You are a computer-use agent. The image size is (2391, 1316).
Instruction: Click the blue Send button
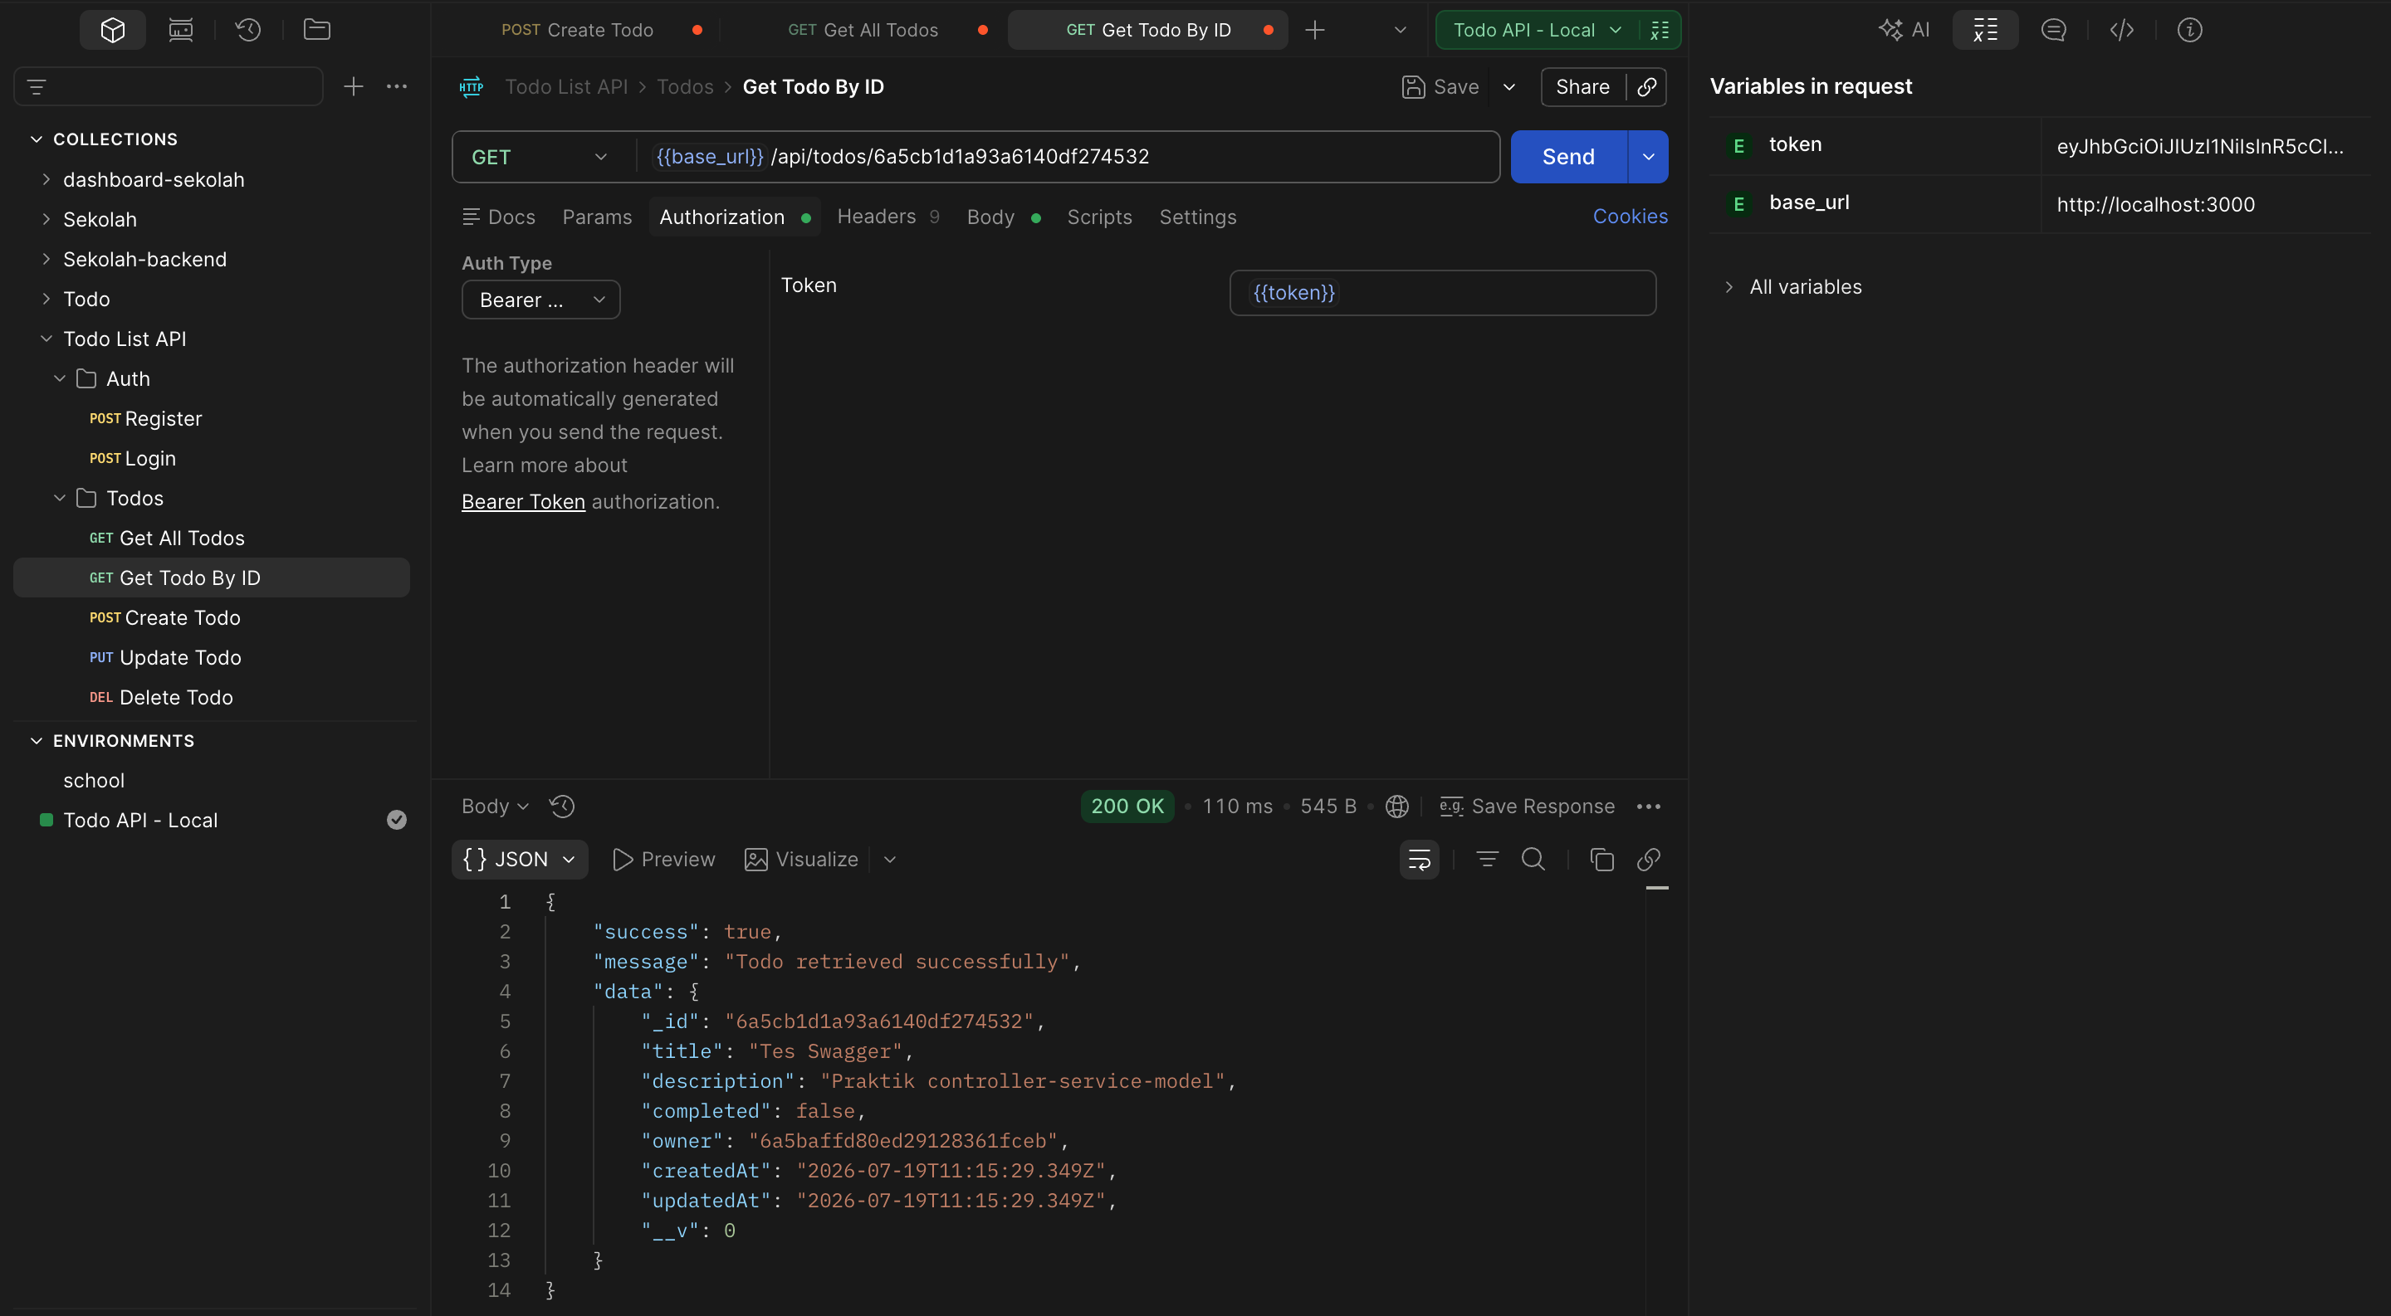[x=1568, y=157]
